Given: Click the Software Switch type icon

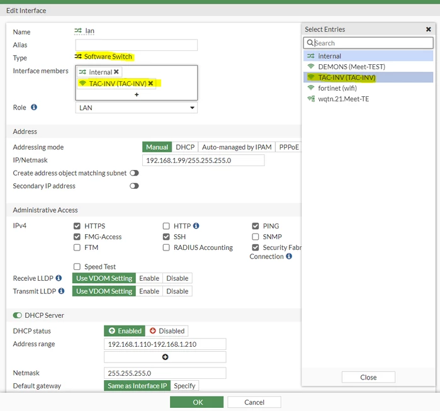Looking at the screenshot, I should click(78, 57).
